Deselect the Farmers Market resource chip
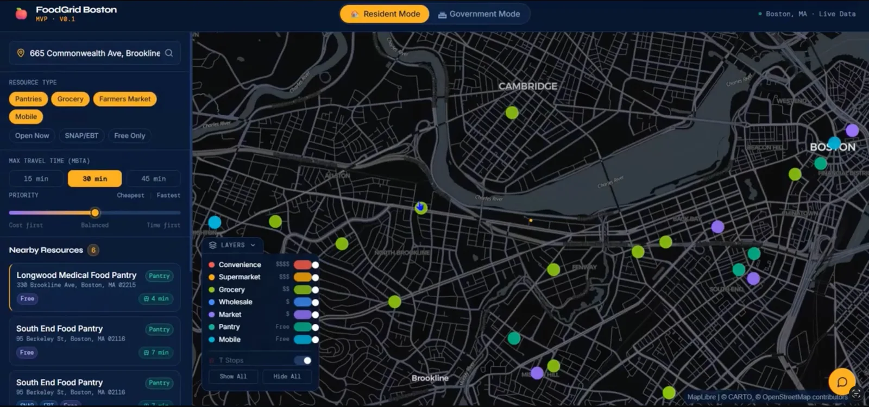The image size is (869, 407). coord(125,99)
